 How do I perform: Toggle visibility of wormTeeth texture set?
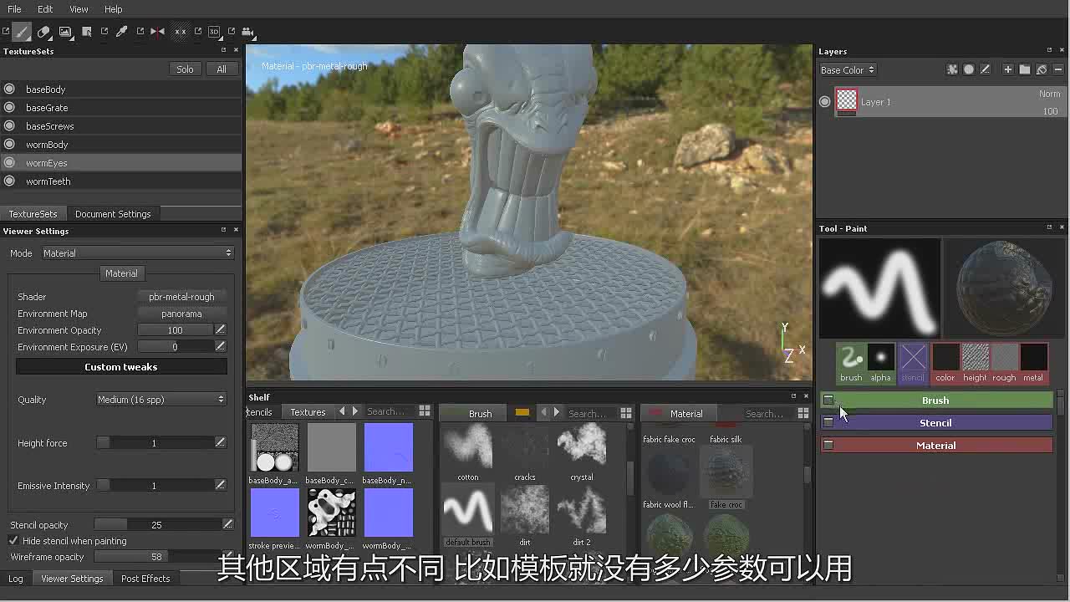(x=9, y=181)
